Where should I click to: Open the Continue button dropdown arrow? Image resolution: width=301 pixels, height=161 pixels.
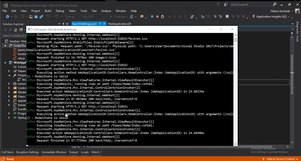pos(127,17)
